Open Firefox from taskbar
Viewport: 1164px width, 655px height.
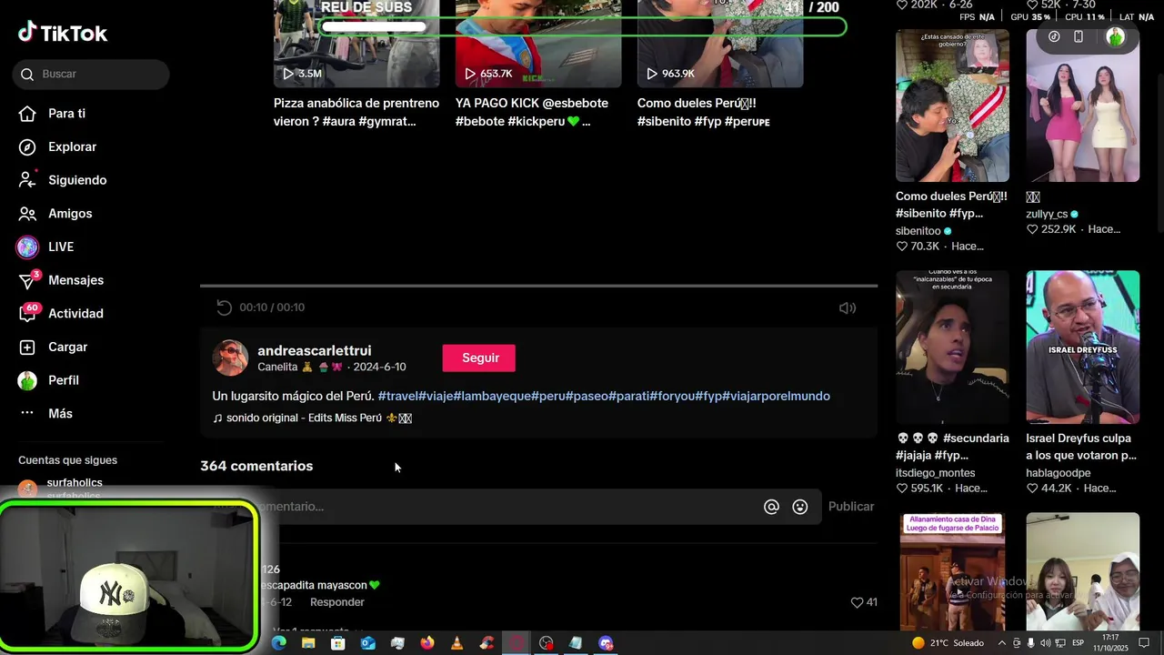(x=427, y=643)
